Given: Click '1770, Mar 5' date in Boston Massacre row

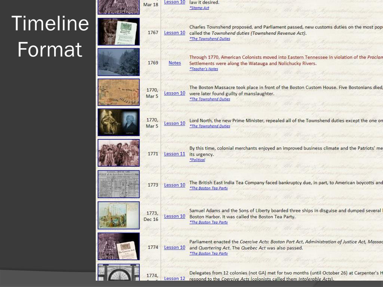Looking at the screenshot, I should [152, 93].
